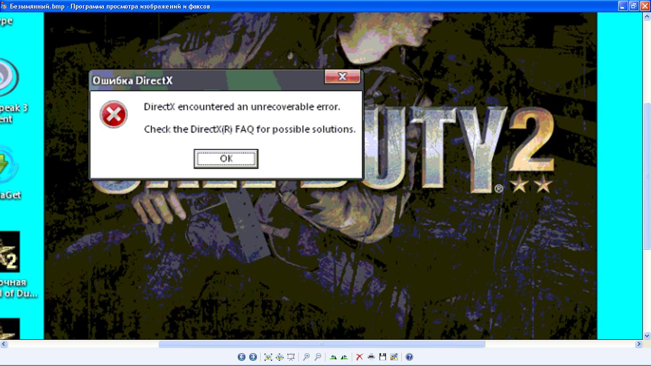
Task: Minimize the image viewer window
Action: (x=623, y=6)
